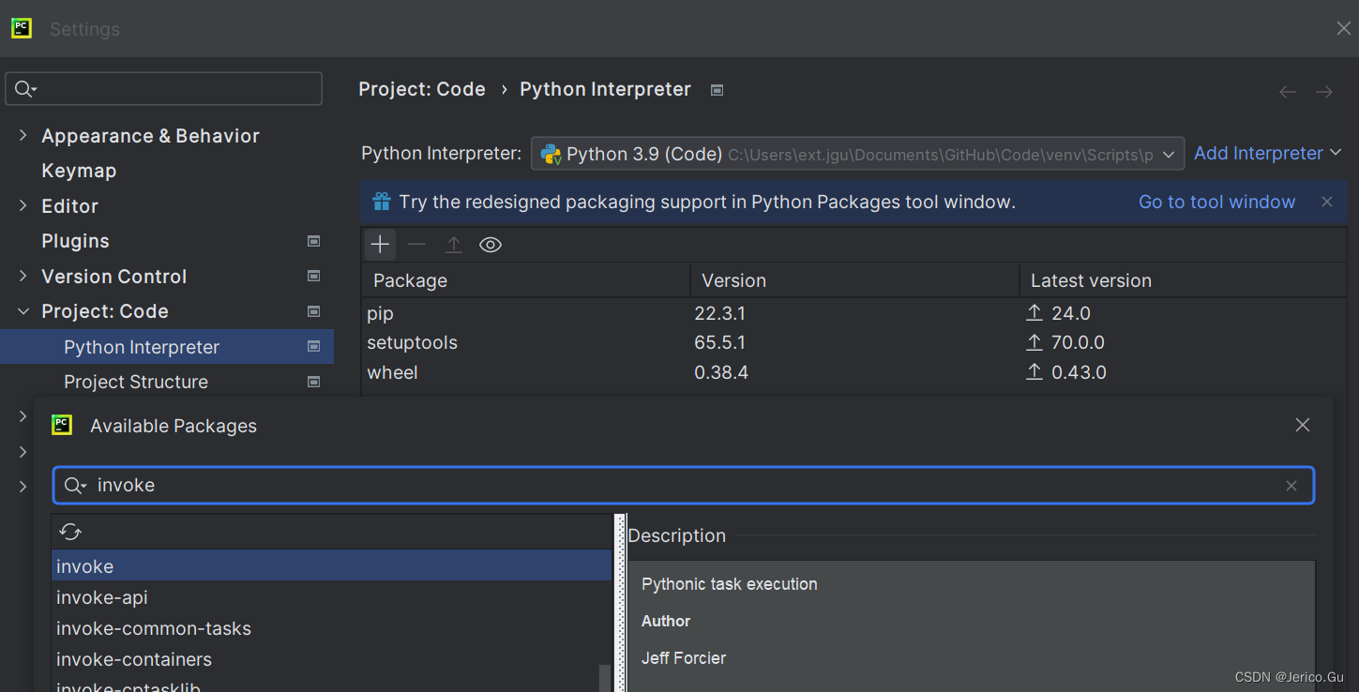The image size is (1359, 692).
Task: Select invoke-common-tasks in package list
Action: [154, 628]
